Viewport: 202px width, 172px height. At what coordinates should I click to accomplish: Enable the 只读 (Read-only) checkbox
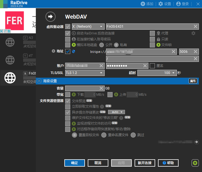pyautogui.click(x=152, y=39)
